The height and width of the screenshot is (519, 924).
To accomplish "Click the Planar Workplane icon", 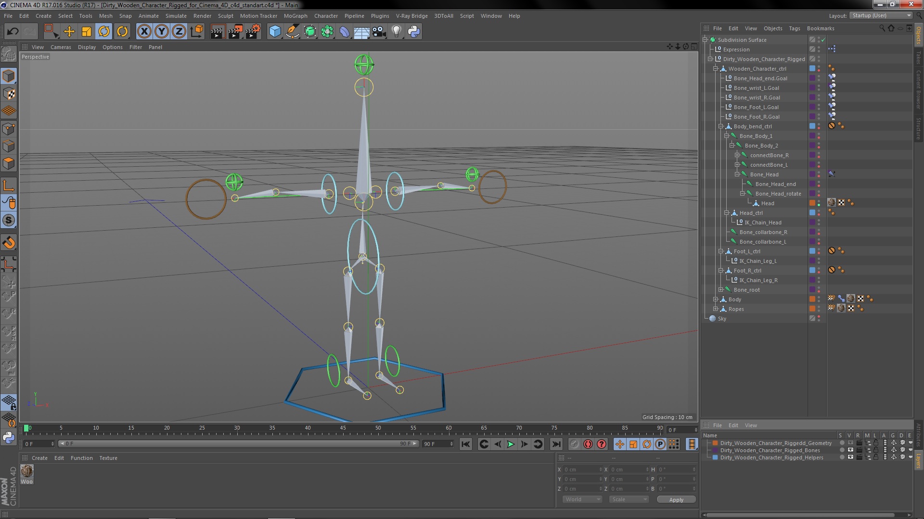I will click(x=9, y=419).
